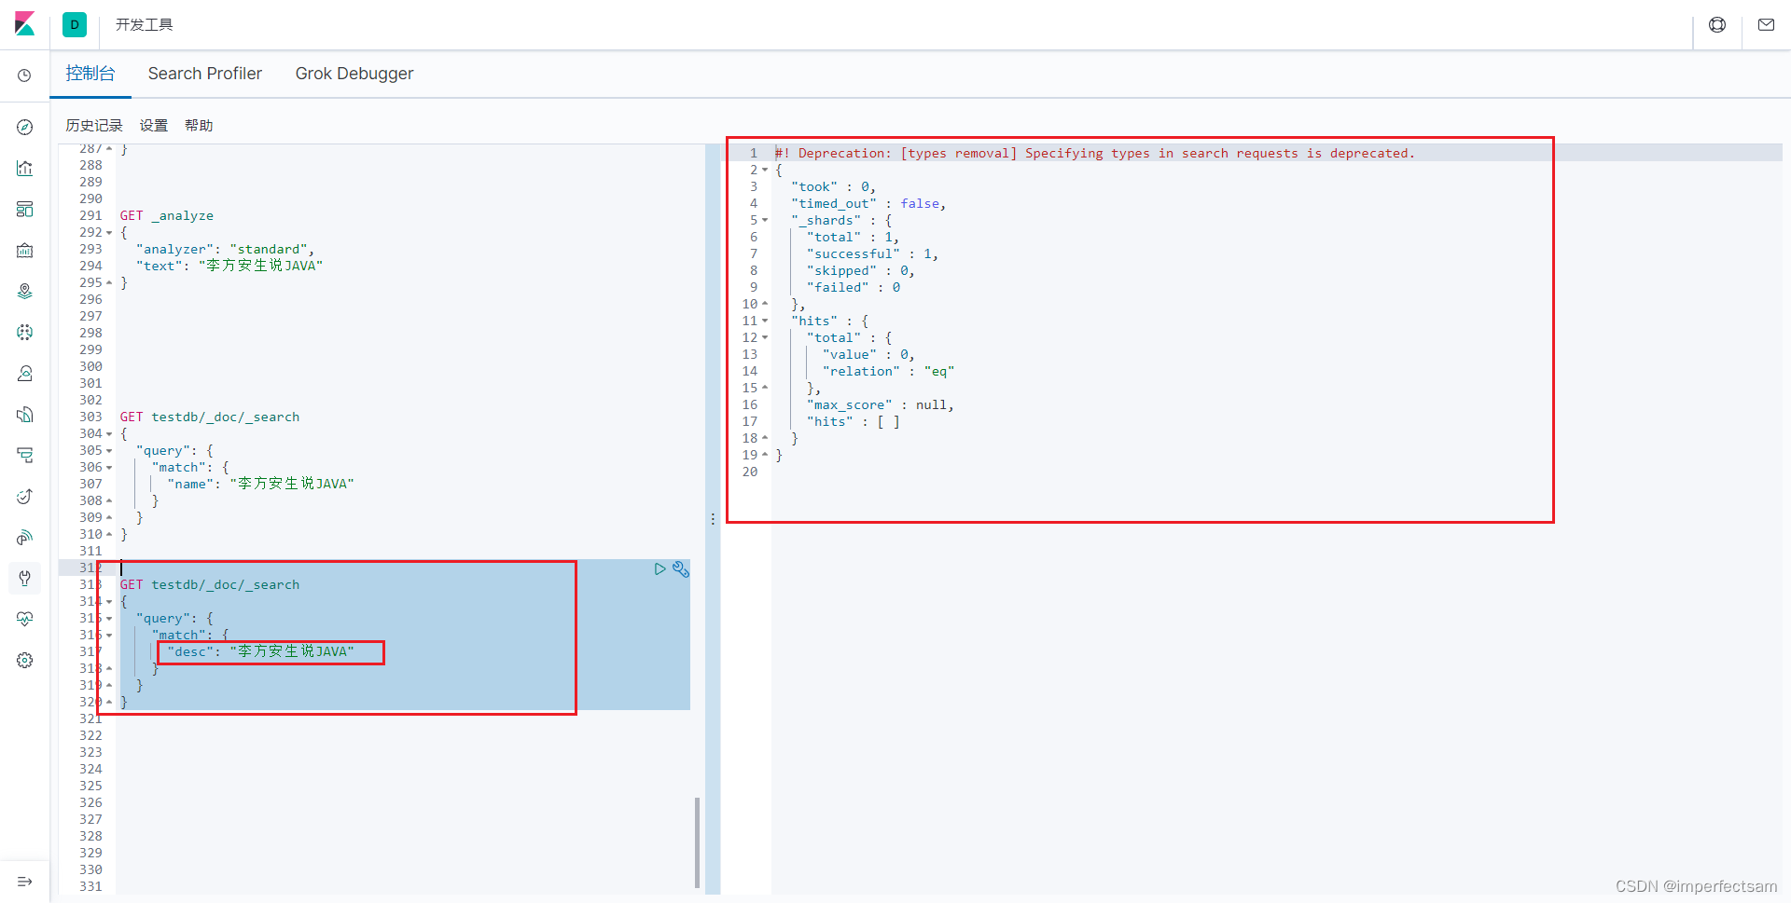This screenshot has width=1791, height=903.
Task: Collapse output root object at line 2
Action: point(765,171)
